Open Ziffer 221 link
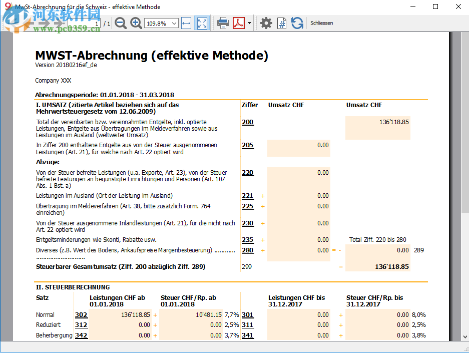This screenshot has width=469, height=353. [x=248, y=196]
